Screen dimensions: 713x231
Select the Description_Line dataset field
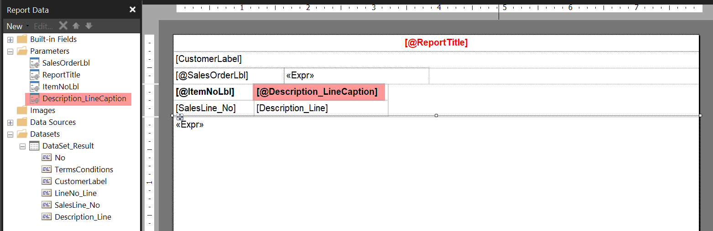83,217
